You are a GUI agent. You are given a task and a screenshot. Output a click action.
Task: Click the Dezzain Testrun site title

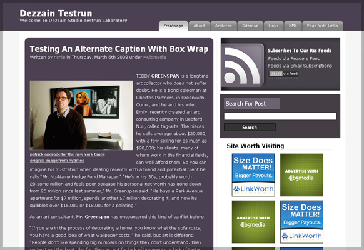pos(56,13)
